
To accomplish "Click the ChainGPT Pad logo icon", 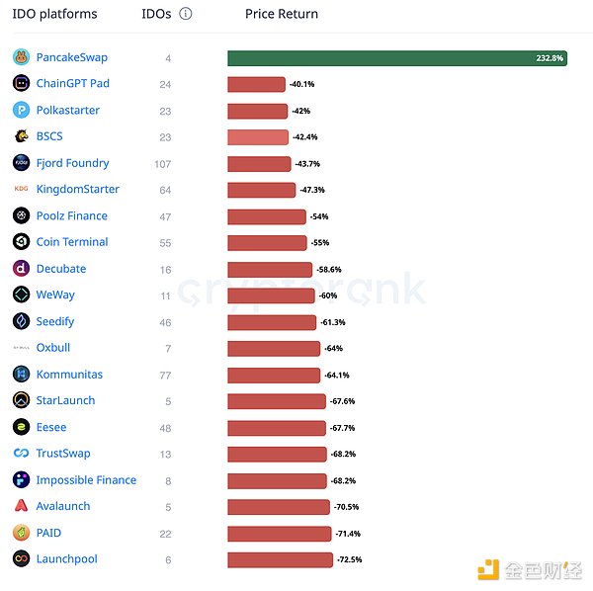I will tap(22, 84).
